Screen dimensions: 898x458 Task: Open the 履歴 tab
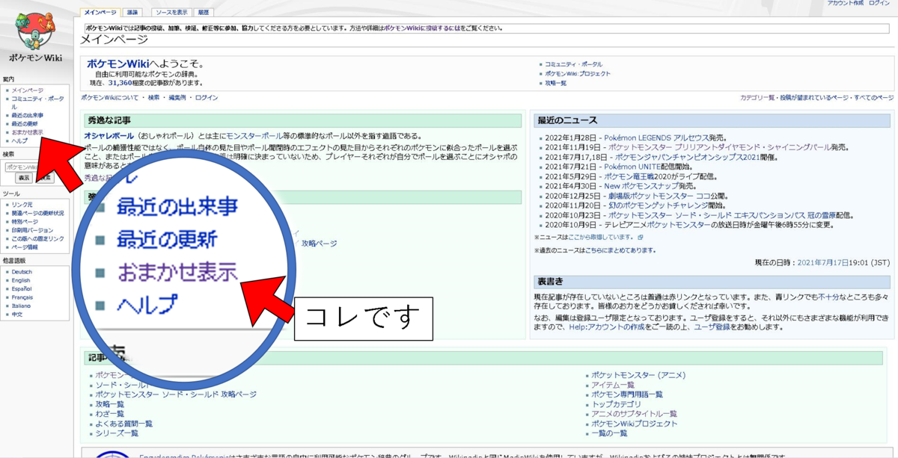pos(203,13)
